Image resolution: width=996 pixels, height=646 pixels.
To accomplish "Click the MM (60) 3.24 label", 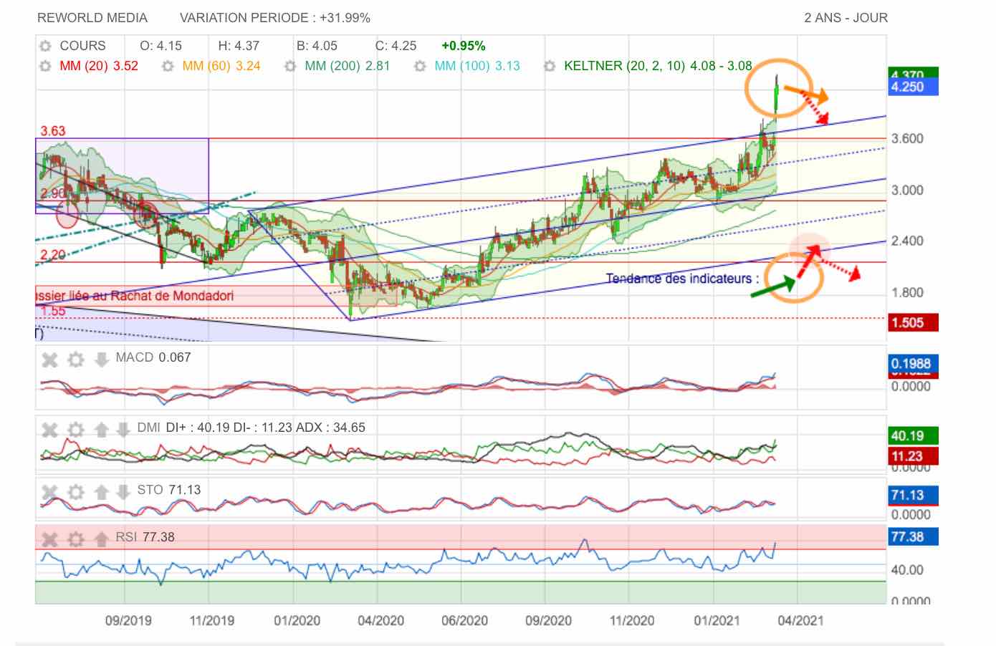I will [x=221, y=66].
